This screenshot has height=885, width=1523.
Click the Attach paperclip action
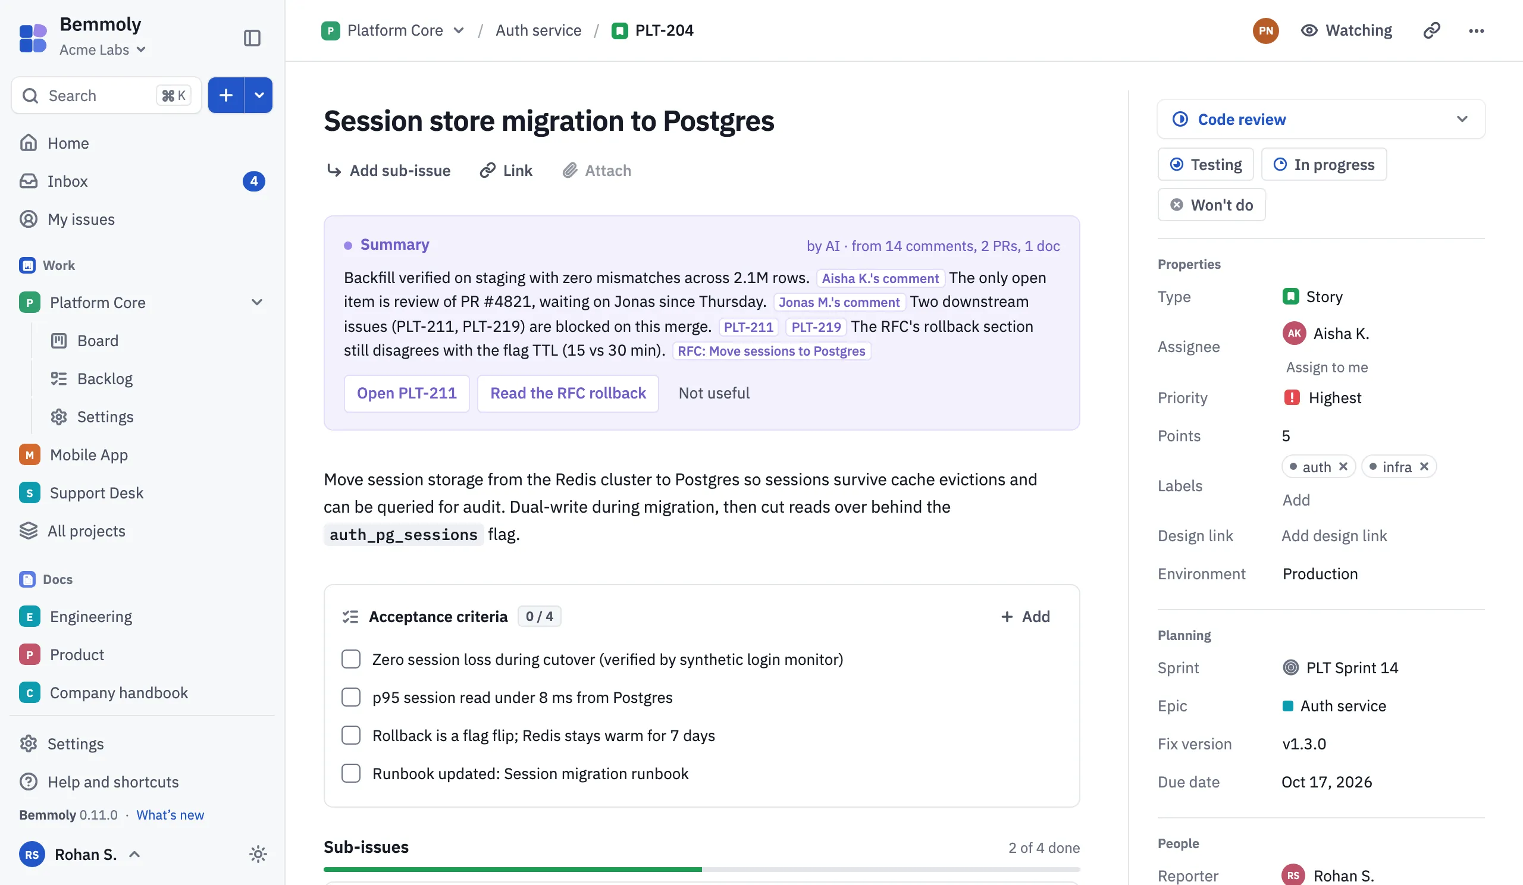(597, 170)
